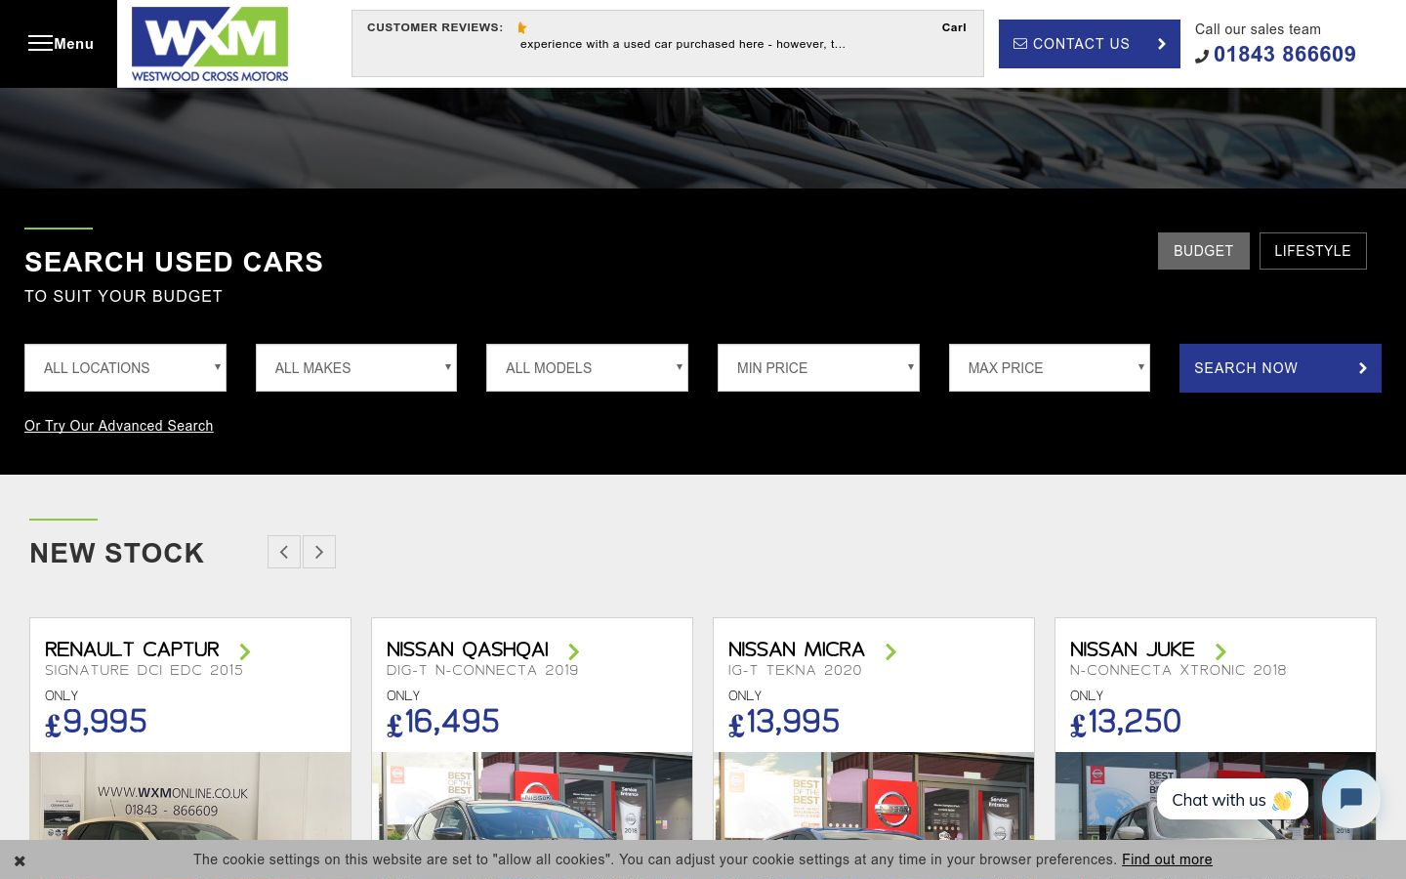Open the hamburger Menu
Image resolution: width=1406 pixels, height=879 pixels.
tap(60, 44)
